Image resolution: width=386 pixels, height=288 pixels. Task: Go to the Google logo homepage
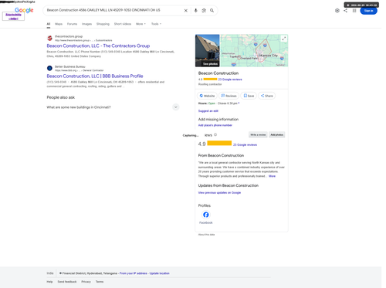click(x=24, y=10)
